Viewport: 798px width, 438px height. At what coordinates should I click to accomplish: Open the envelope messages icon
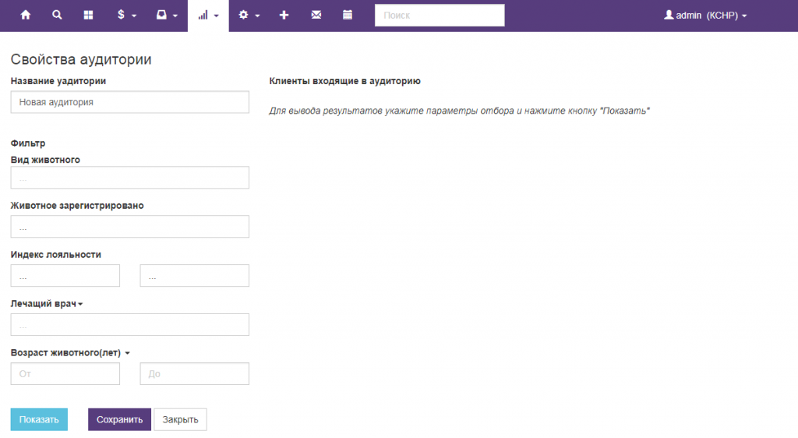click(x=316, y=16)
